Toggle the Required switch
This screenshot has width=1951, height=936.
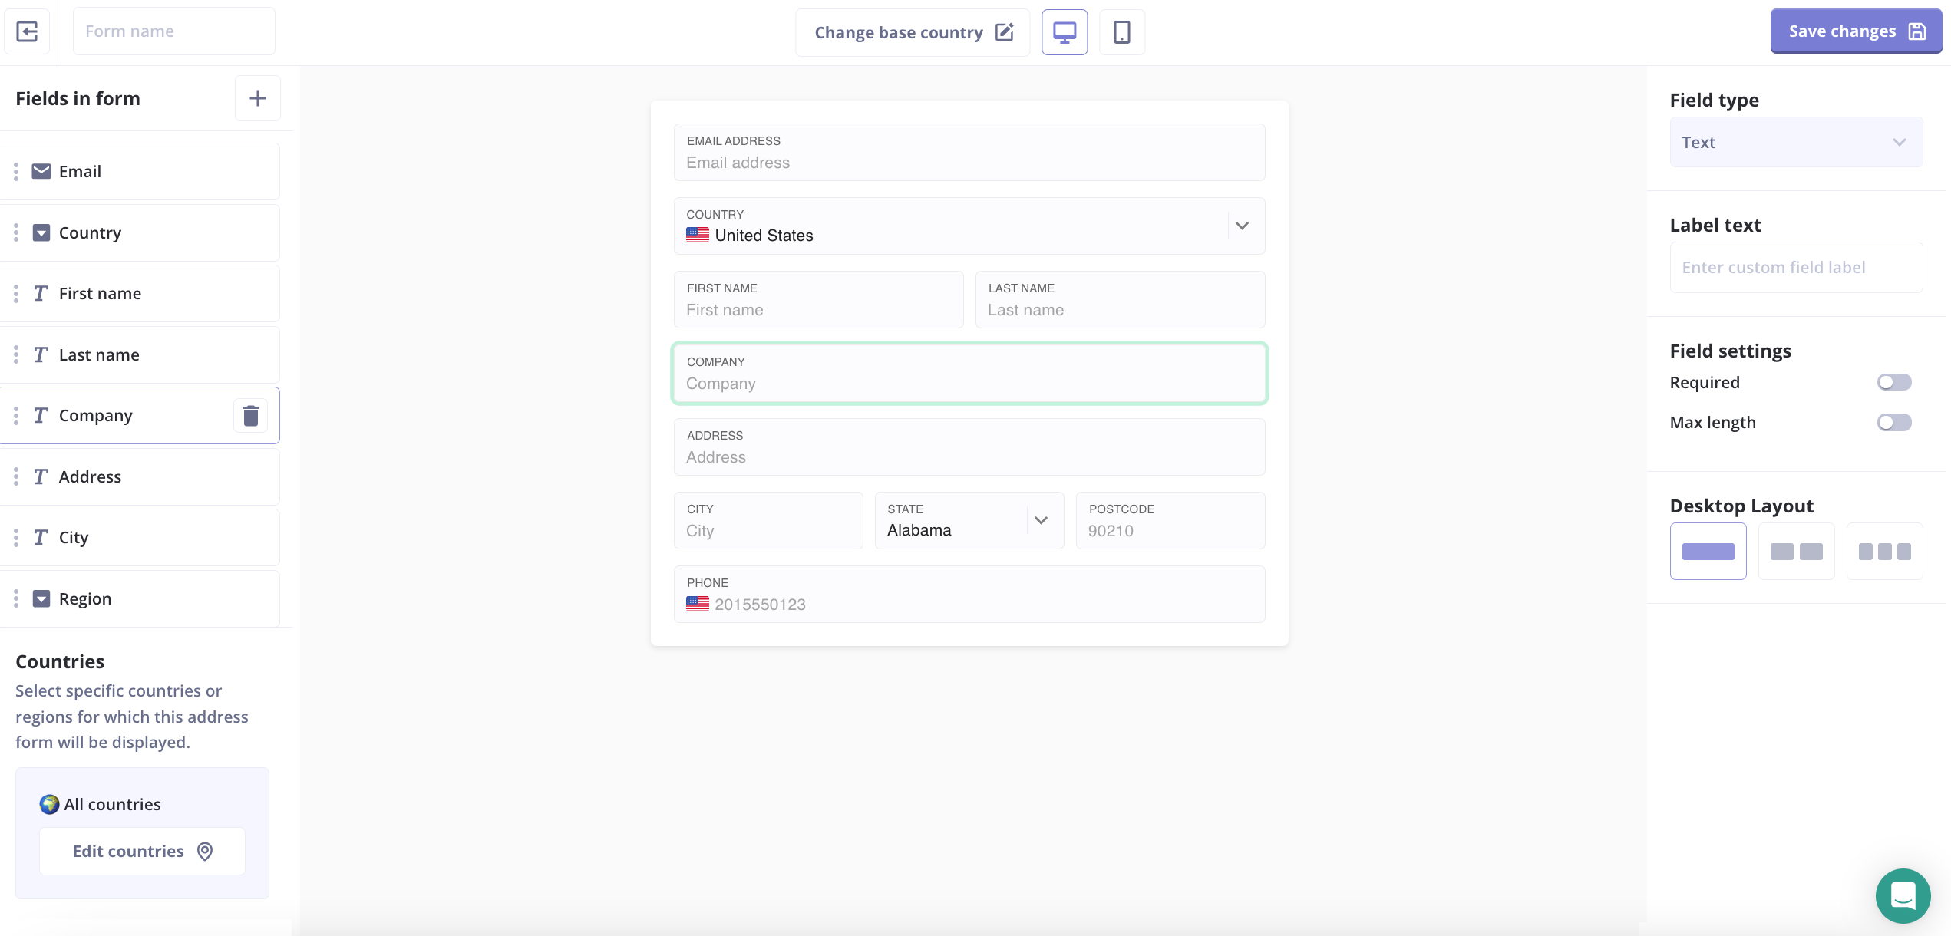[1893, 382]
